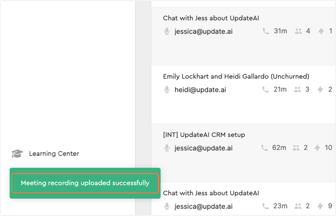Click jessica@update.ai in the 31m meeting
This screenshot has height=216, width=336.
204,31
